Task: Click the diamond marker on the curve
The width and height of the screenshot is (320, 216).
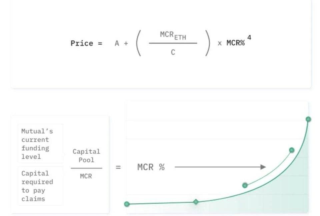Action: [x=196, y=202]
